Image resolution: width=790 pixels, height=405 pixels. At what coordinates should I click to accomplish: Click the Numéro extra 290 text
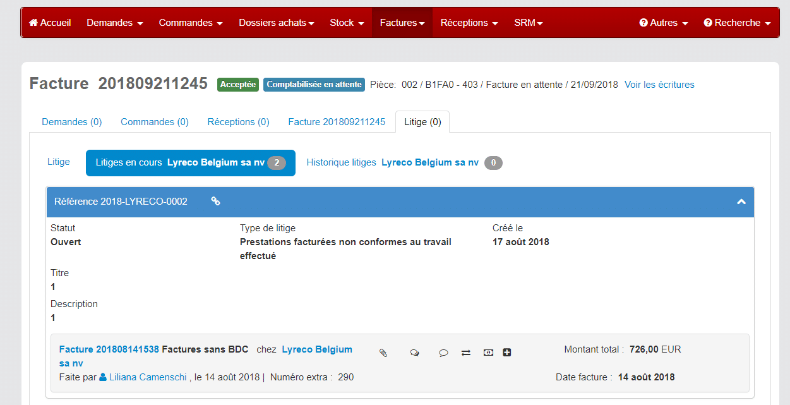click(312, 377)
